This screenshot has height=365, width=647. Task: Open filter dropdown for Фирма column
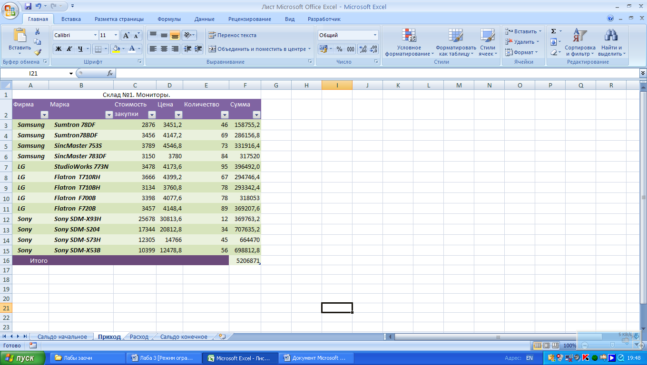point(44,115)
